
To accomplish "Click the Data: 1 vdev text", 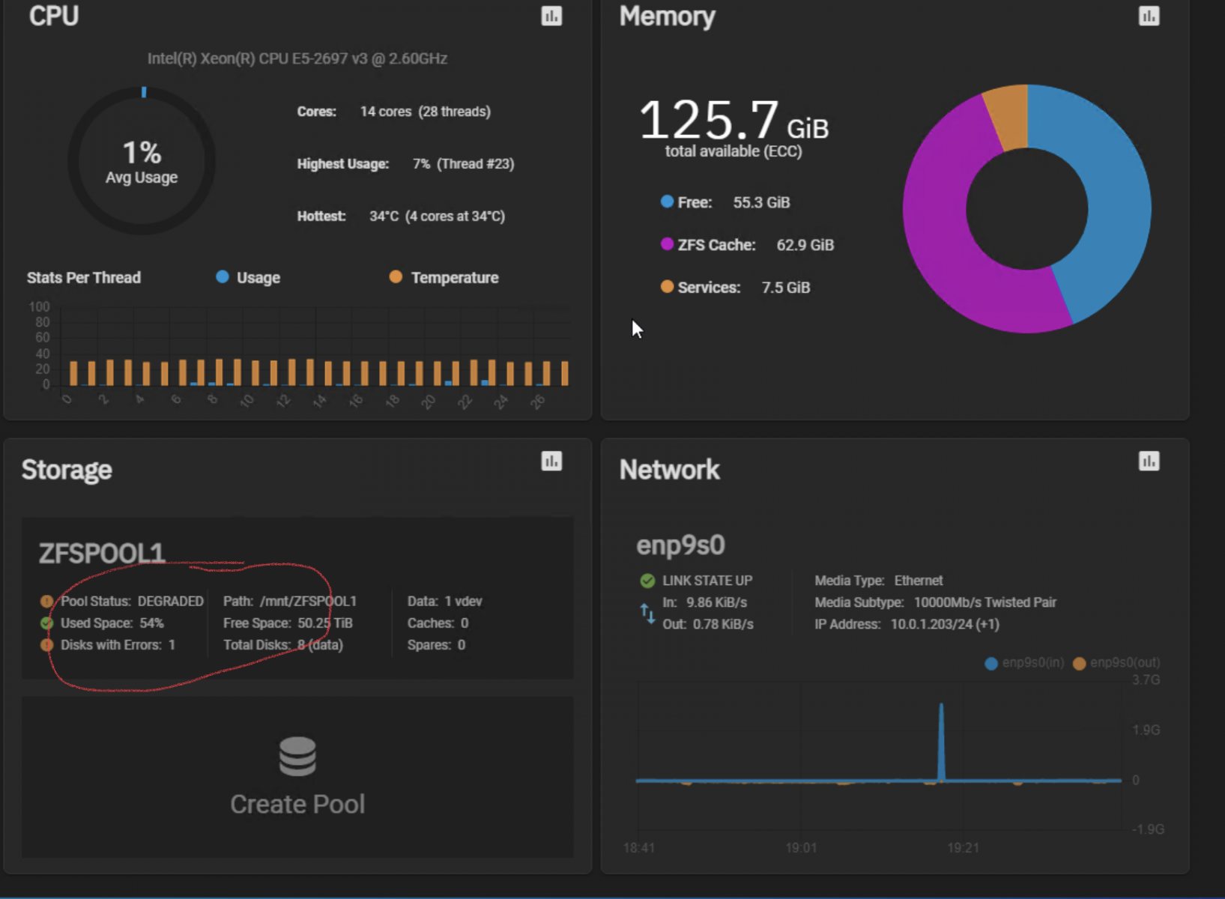I will [x=445, y=602].
